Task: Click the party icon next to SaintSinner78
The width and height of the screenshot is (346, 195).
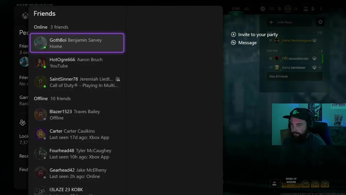Action: (118, 79)
